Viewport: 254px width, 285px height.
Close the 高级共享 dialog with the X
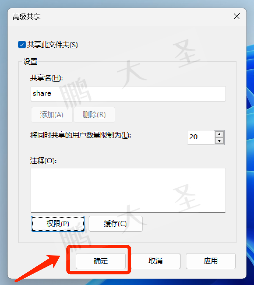pos(237,17)
